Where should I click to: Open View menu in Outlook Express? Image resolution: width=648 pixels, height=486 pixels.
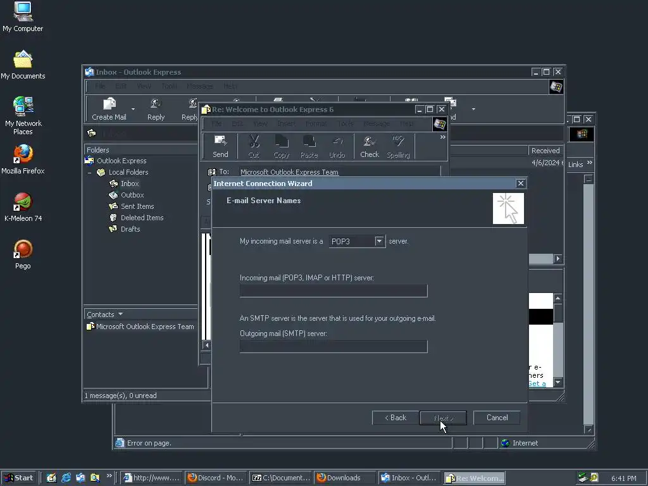click(144, 86)
